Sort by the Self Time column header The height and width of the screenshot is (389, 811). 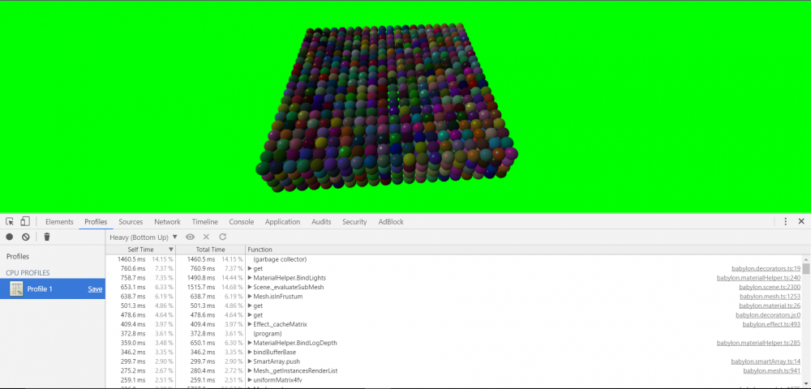[140, 250]
